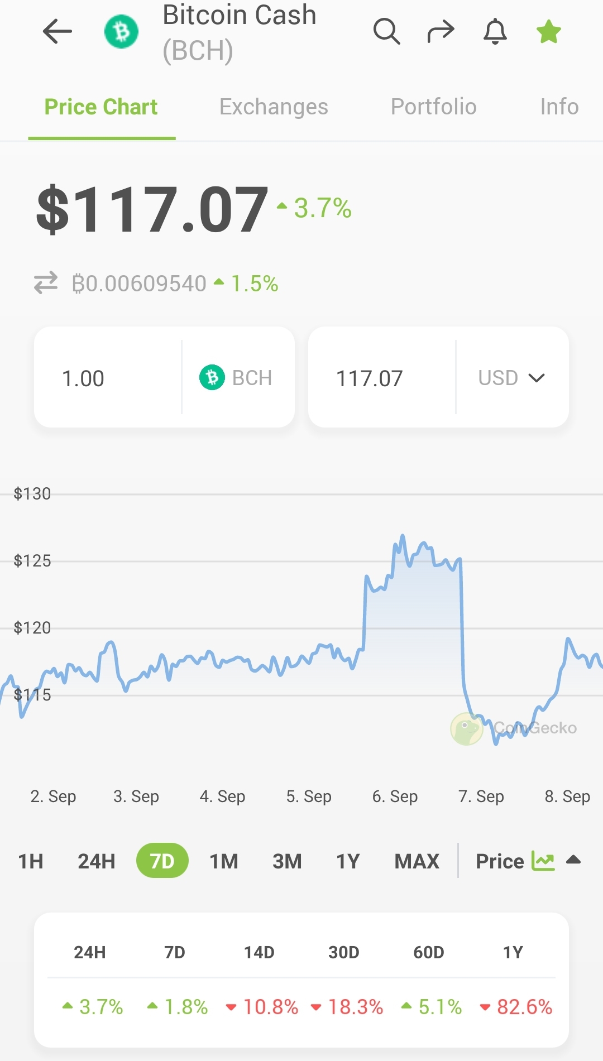The image size is (603, 1061).
Task: Tap the chart peak near 6. Sep
Action: pos(403,536)
